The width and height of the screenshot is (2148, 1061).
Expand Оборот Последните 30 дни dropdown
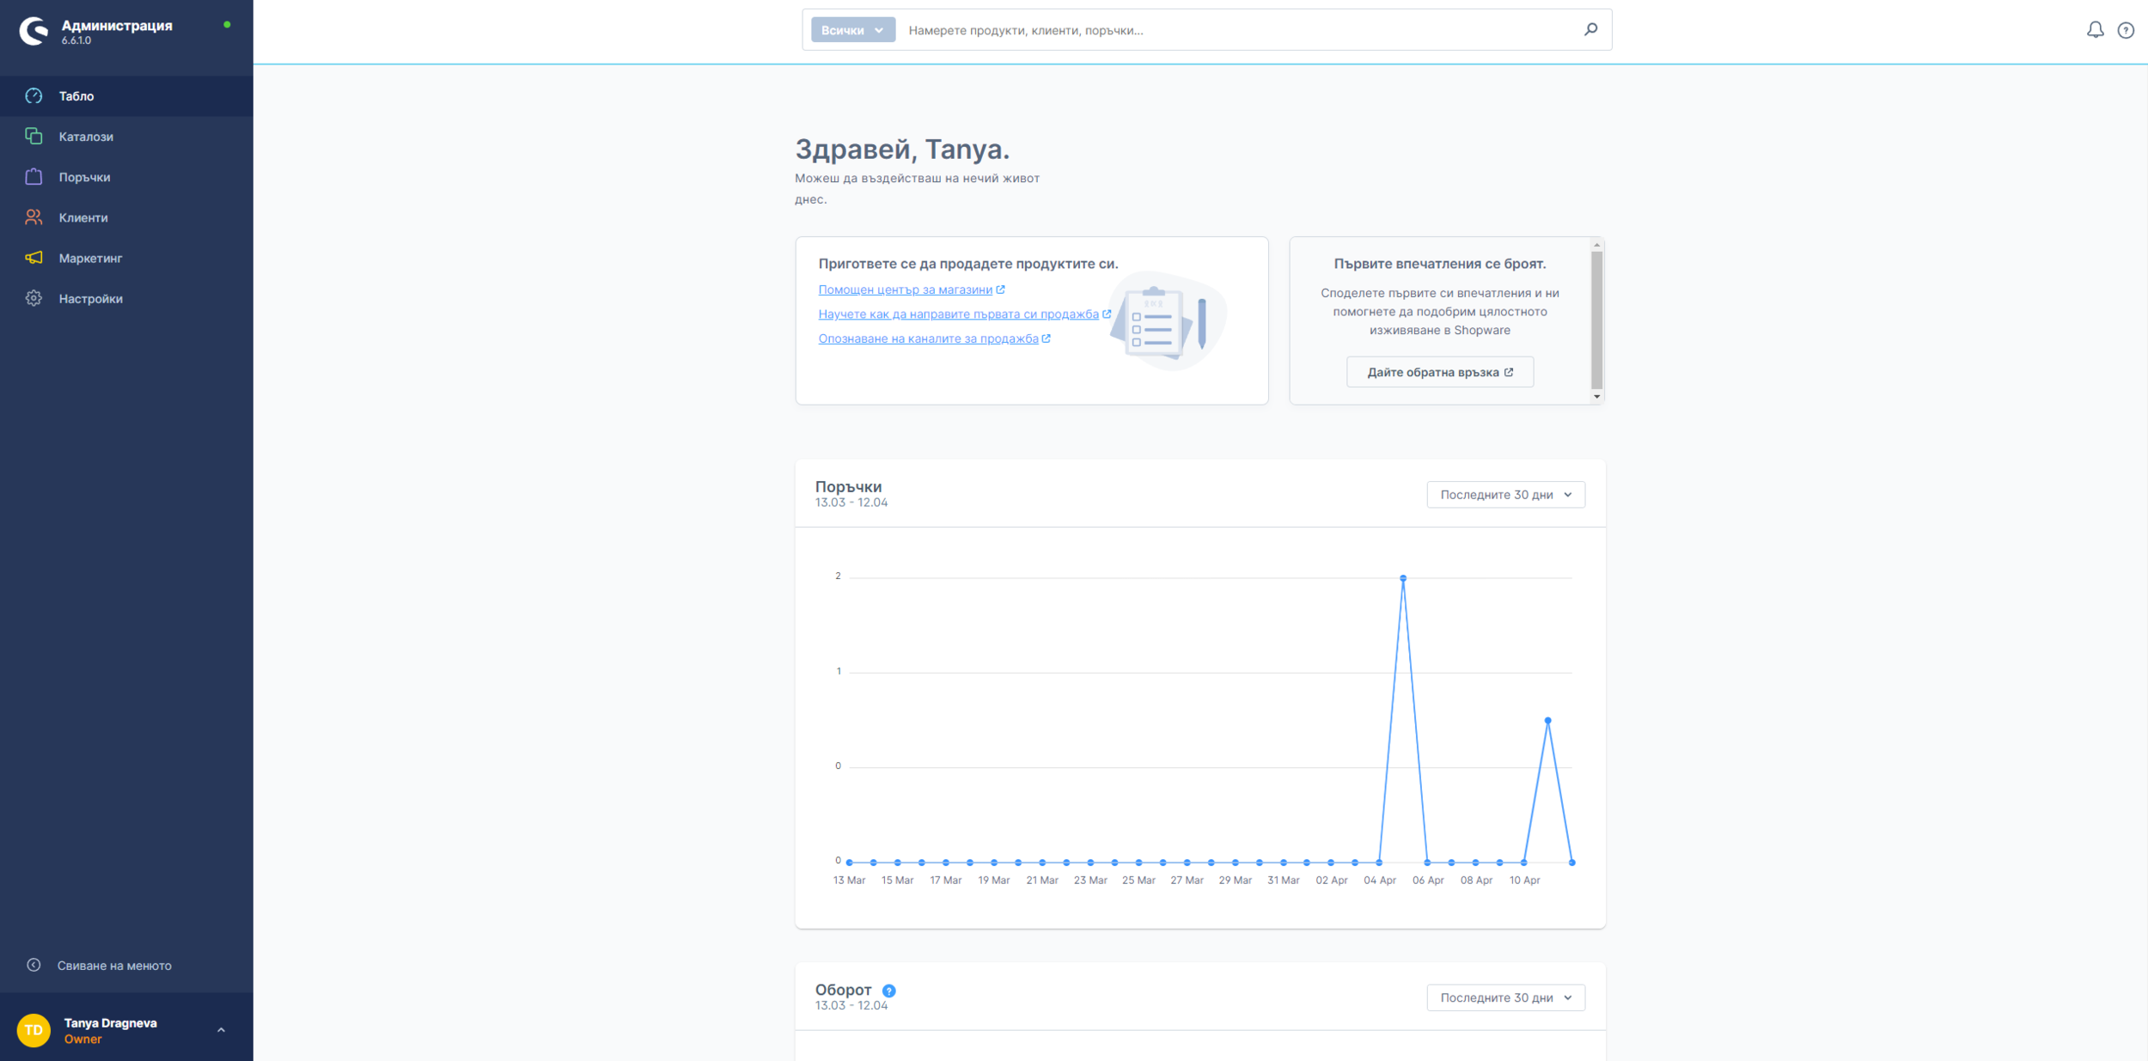click(1505, 997)
